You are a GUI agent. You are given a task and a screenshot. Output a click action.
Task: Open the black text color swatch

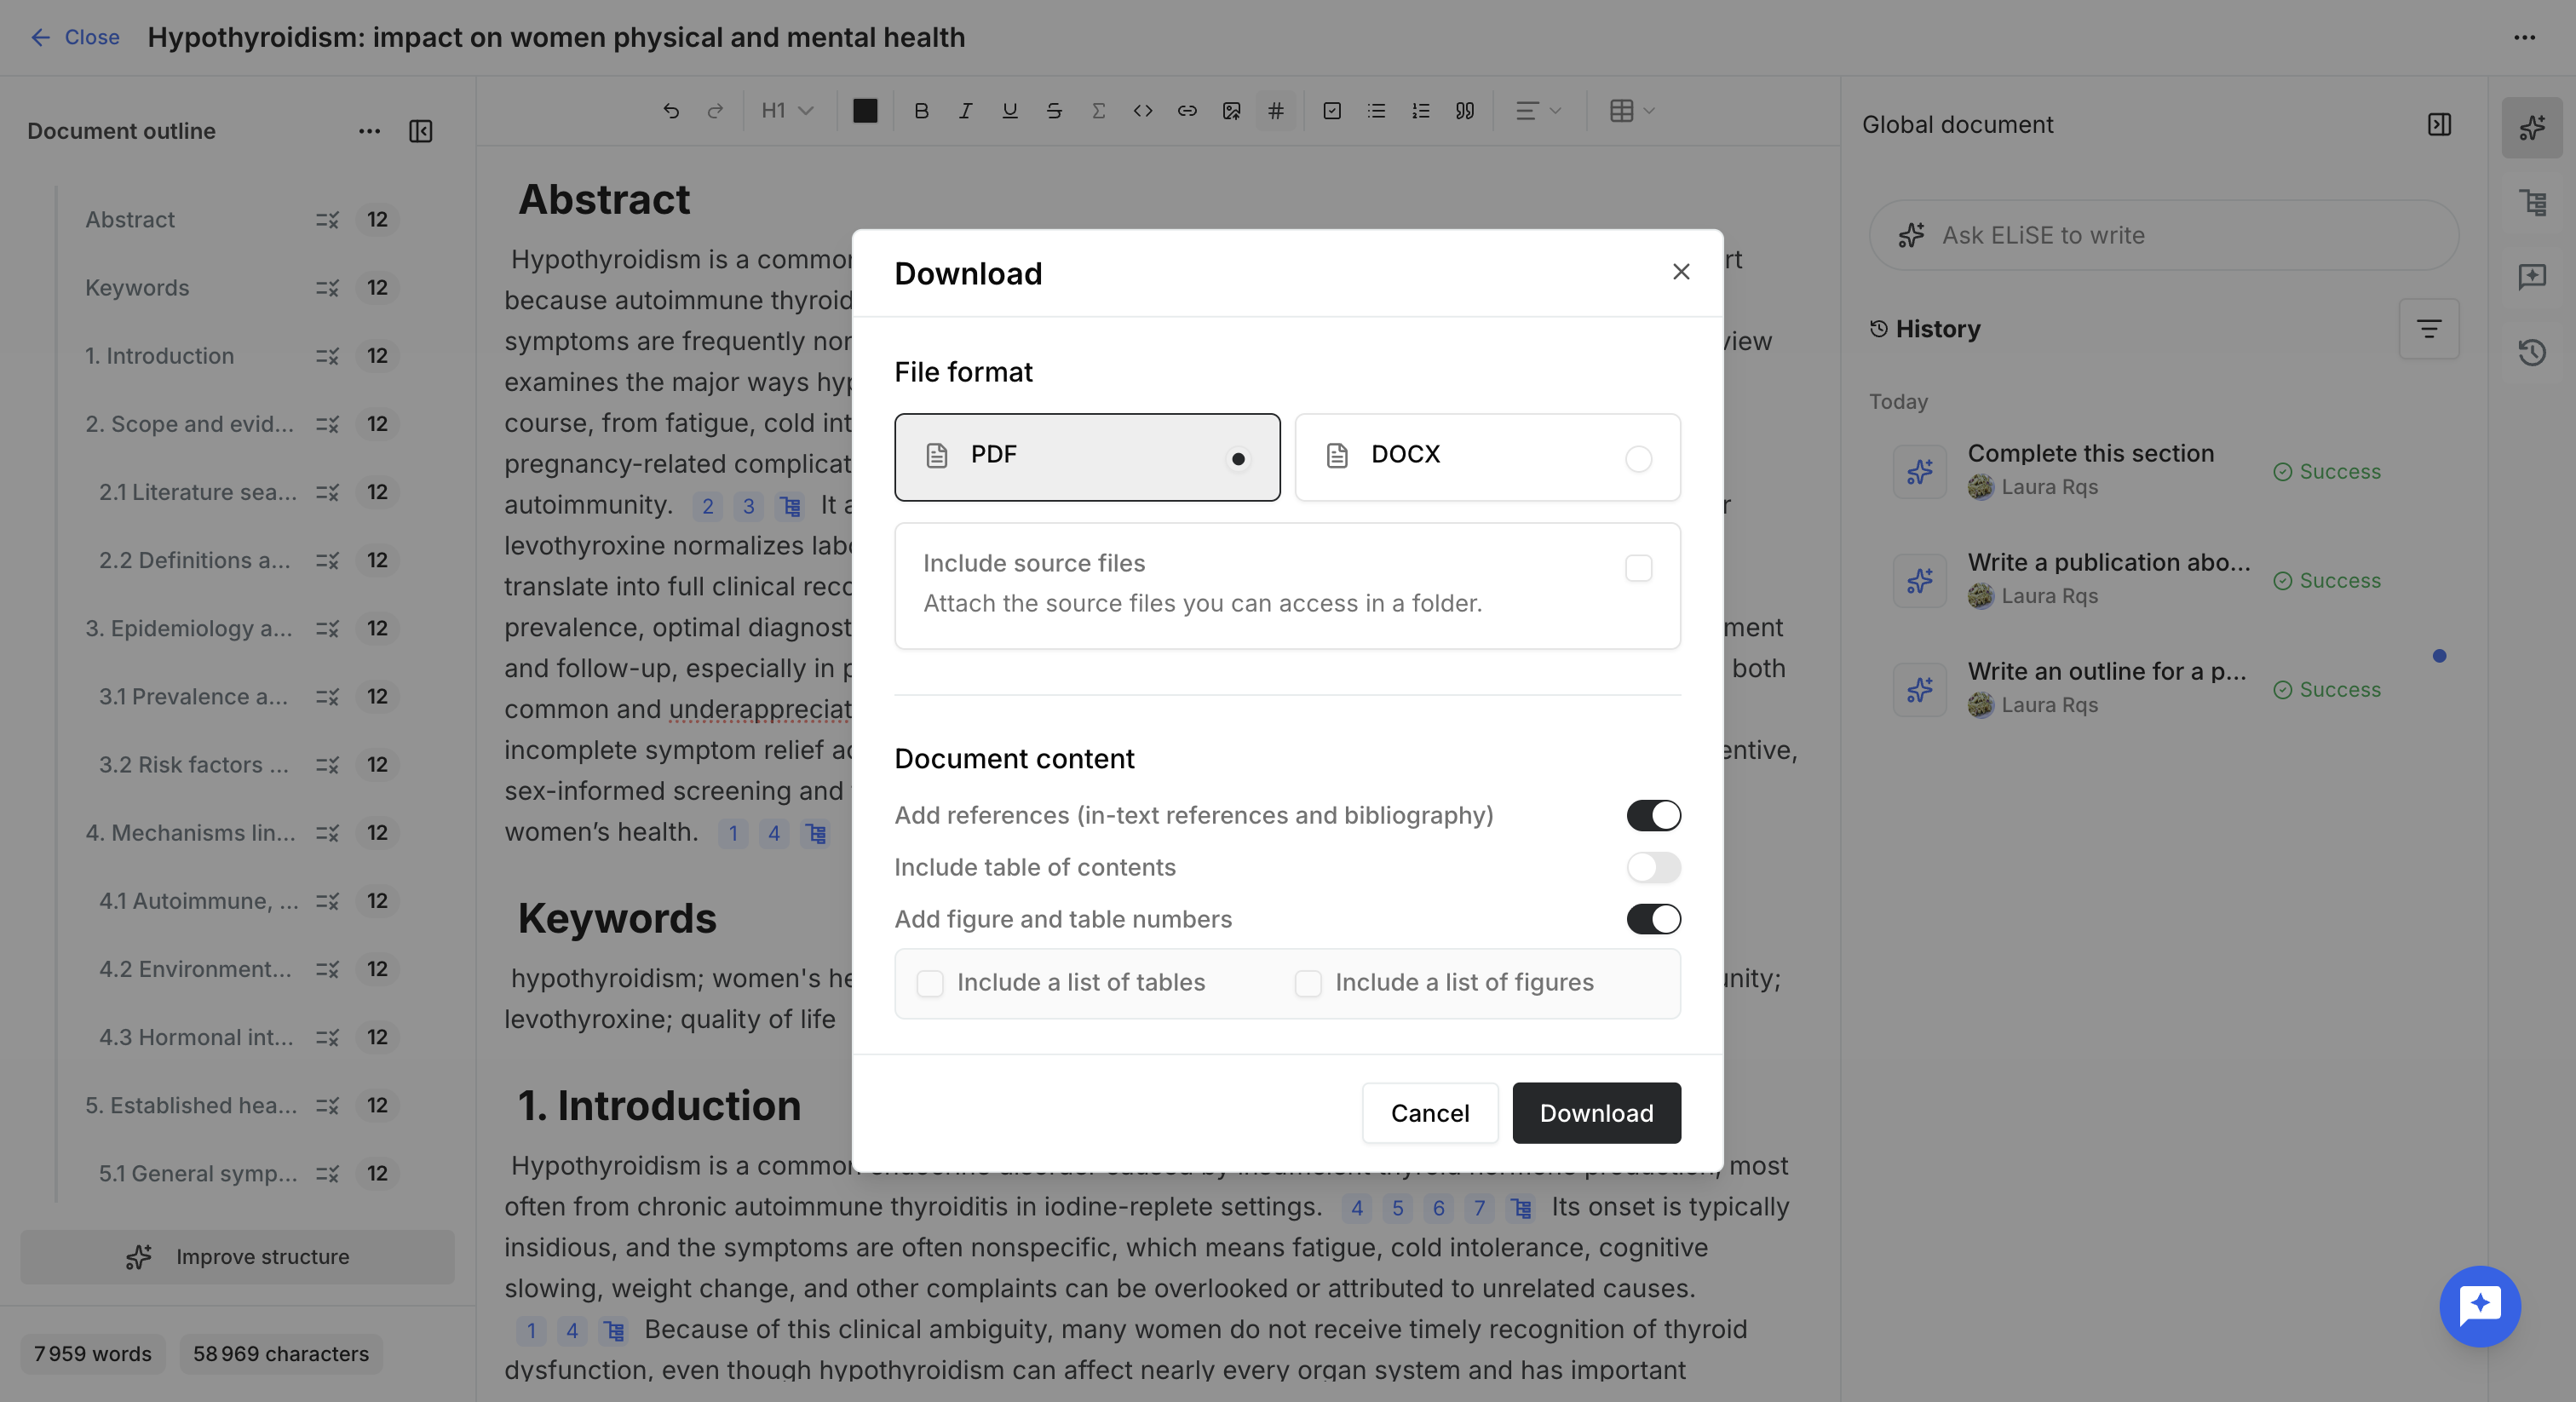865,111
